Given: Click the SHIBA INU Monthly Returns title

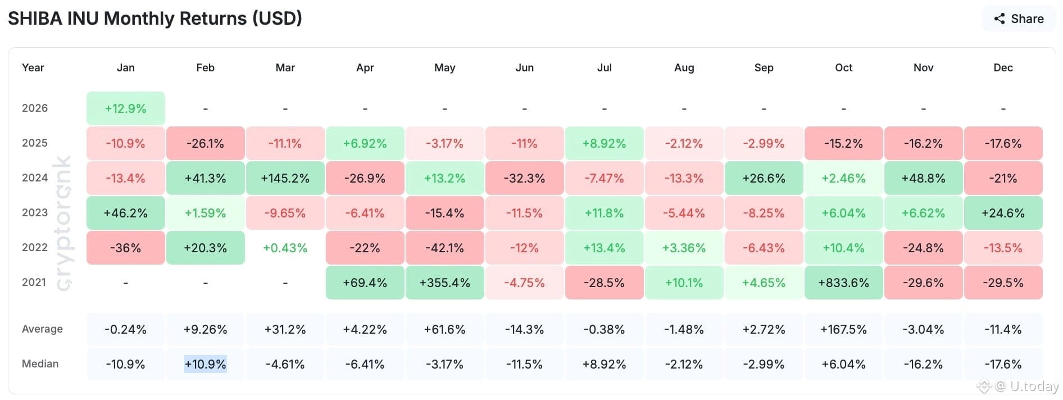Looking at the screenshot, I should (155, 19).
